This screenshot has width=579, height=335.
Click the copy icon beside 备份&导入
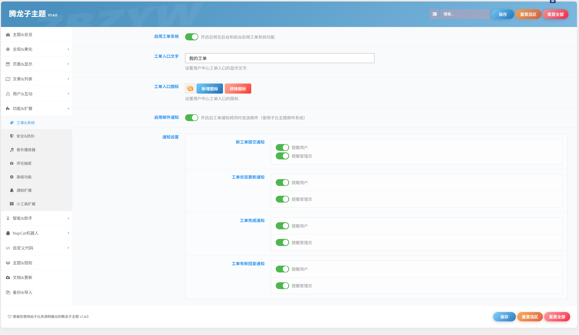8,292
